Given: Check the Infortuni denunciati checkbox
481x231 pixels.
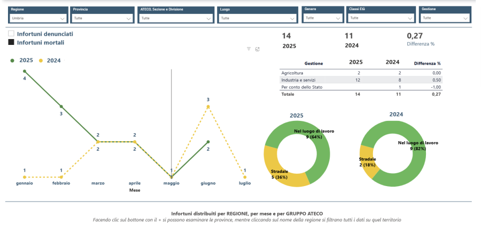Looking at the screenshot, I should point(11,34).
